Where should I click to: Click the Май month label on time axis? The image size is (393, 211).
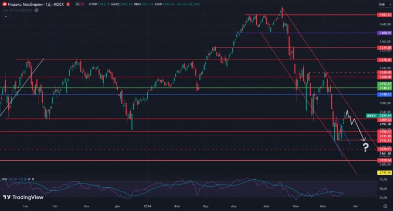(x=266, y=206)
